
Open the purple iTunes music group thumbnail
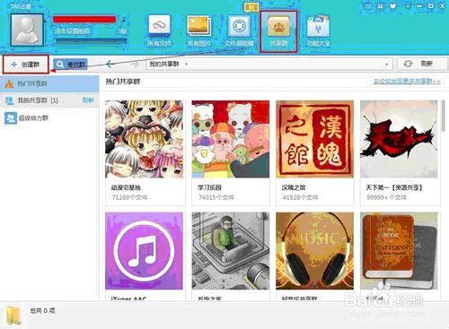point(144,251)
